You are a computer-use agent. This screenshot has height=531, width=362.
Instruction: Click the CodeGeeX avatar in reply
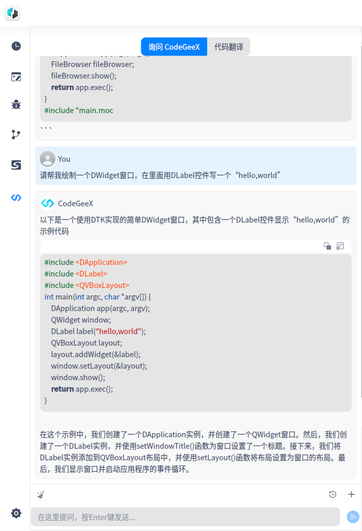[48, 203]
